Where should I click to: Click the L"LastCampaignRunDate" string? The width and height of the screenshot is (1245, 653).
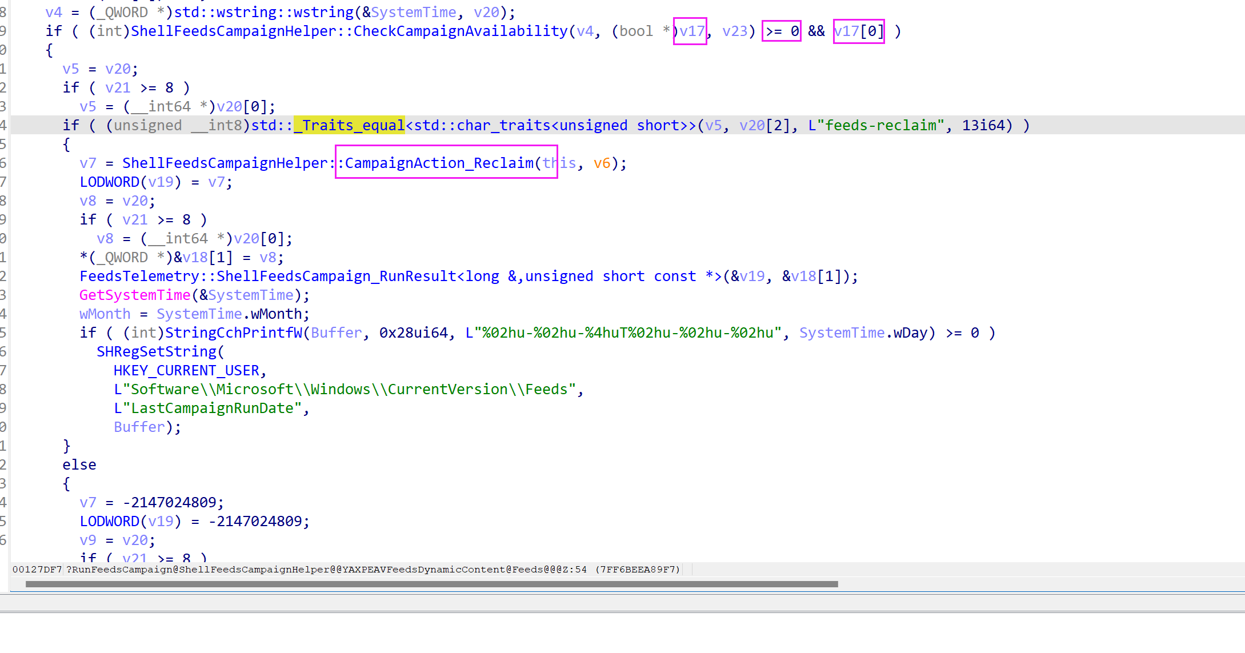(207, 408)
